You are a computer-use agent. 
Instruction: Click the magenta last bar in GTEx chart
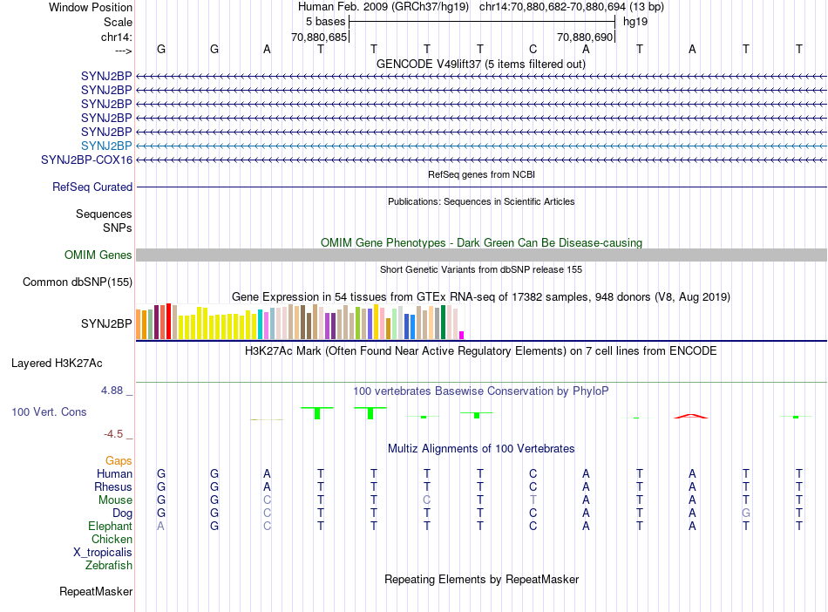(462, 336)
